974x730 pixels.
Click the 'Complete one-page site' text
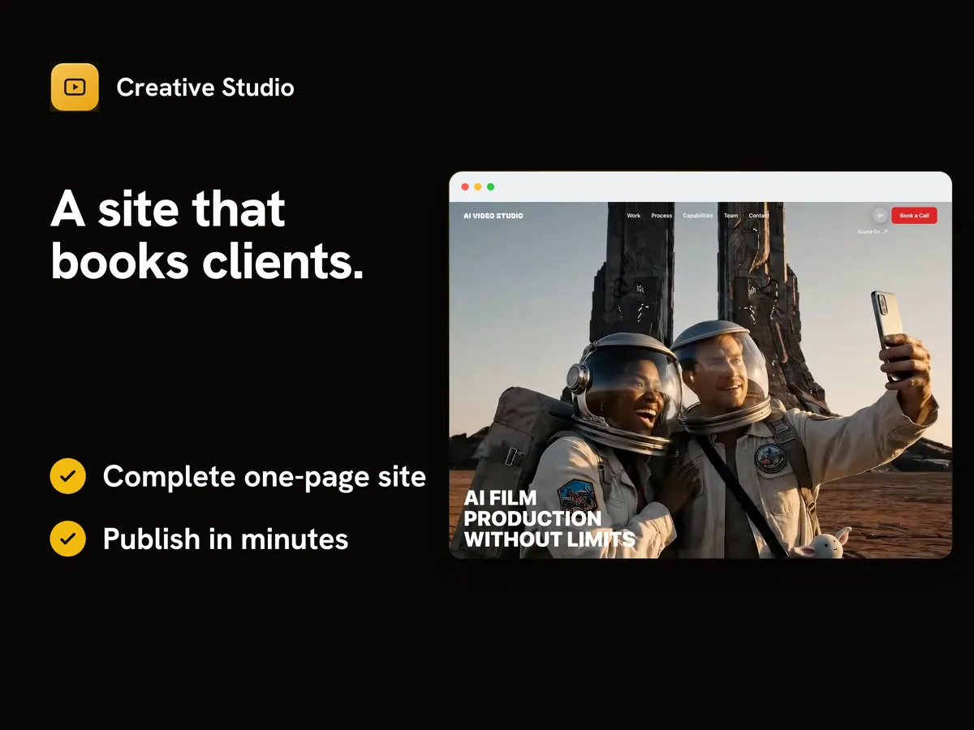tap(265, 476)
